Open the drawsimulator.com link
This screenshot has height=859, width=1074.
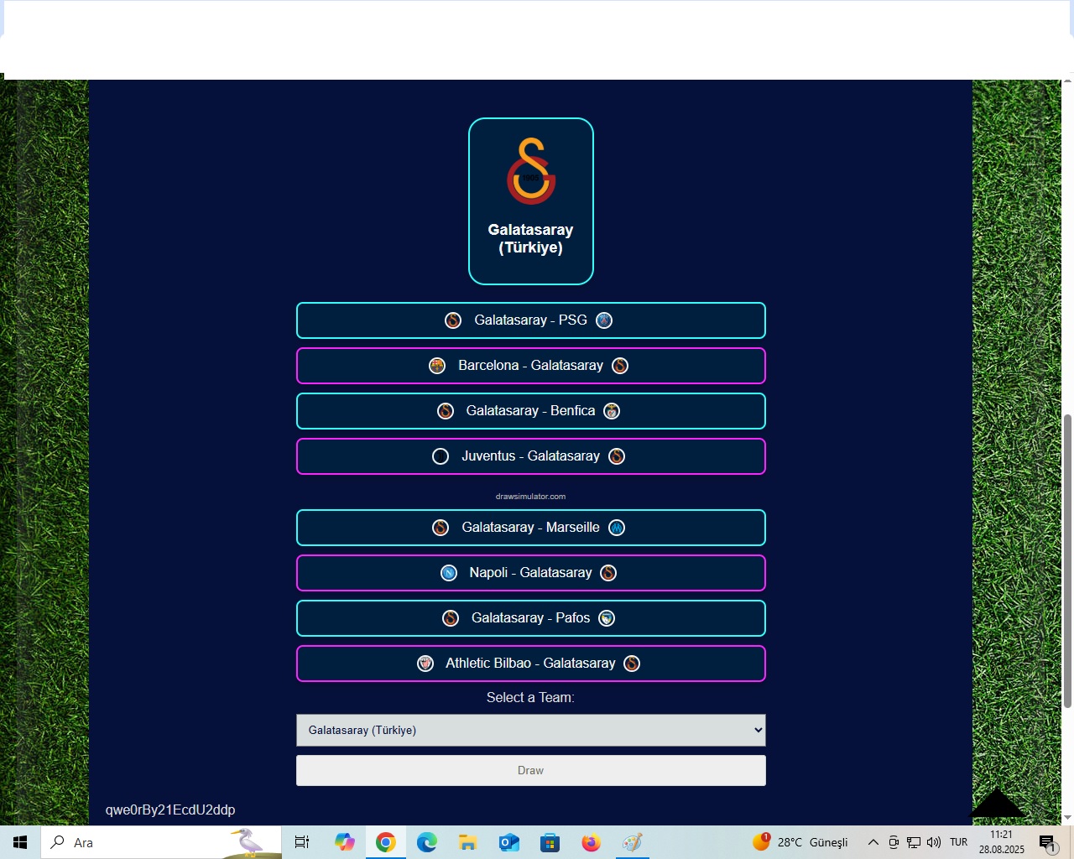[530, 497]
